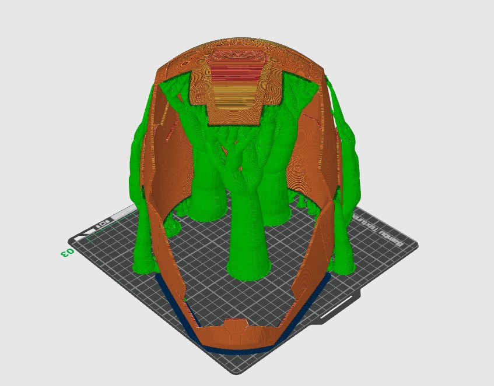Click the plate number to rename it
This screenshot has width=494, height=386.
66,253
